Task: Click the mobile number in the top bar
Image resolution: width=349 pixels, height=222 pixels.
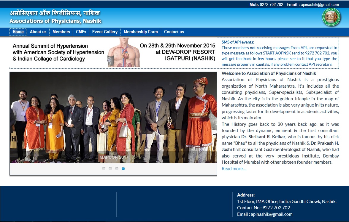Action: [271, 4]
